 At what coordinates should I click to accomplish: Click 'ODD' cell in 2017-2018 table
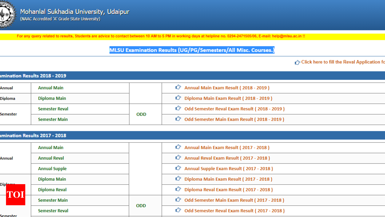[x=146, y=206]
